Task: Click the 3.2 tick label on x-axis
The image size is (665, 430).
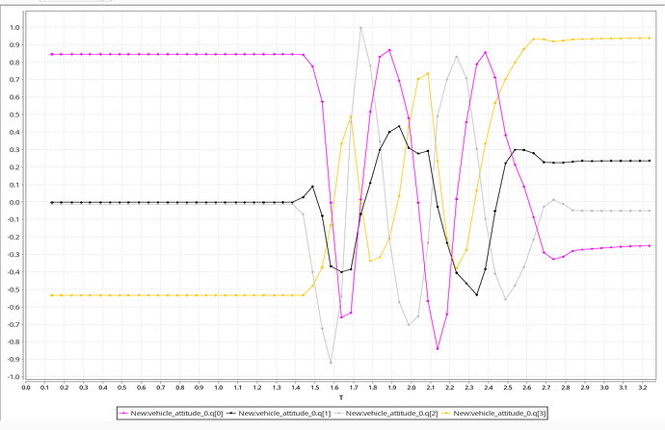Action: pyautogui.click(x=642, y=388)
